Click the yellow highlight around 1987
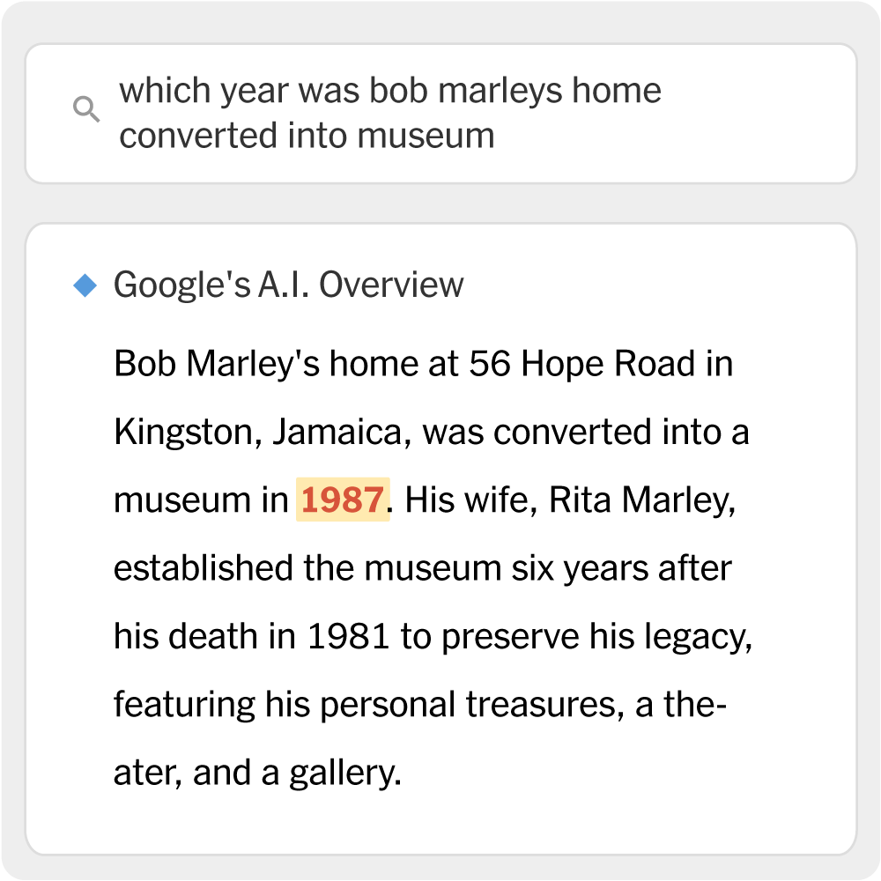Image resolution: width=881 pixels, height=881 pixels. (343, 499)
